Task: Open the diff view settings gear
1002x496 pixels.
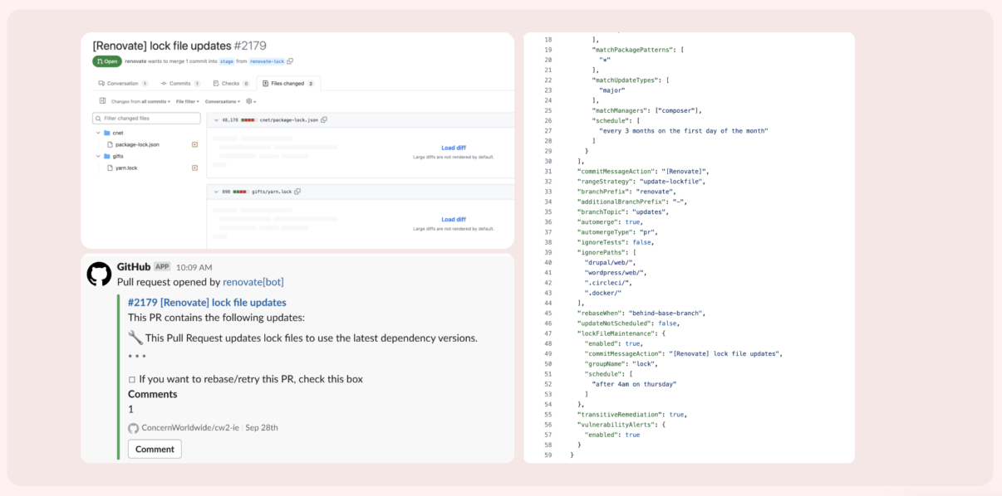Action: (x=248, y=100)
